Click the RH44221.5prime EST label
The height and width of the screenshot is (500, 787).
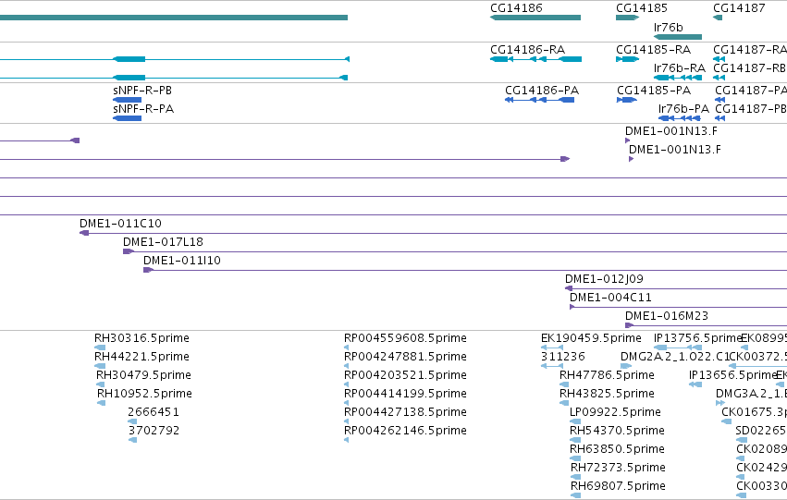[x=142, y=357]
